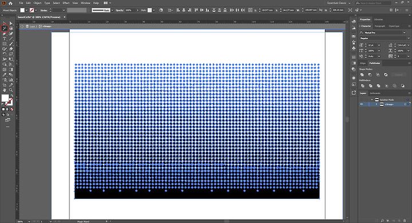Open the leading dropdown
Screen dimensions: 412x223
pyautogui.click(x=408, y=45)
